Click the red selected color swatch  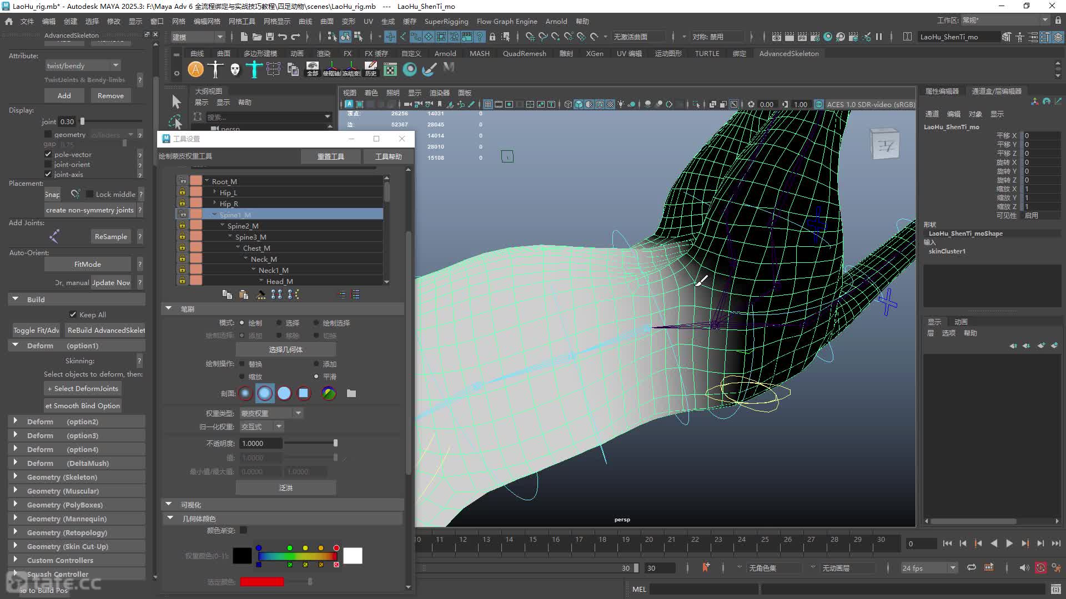click(262, 582)
